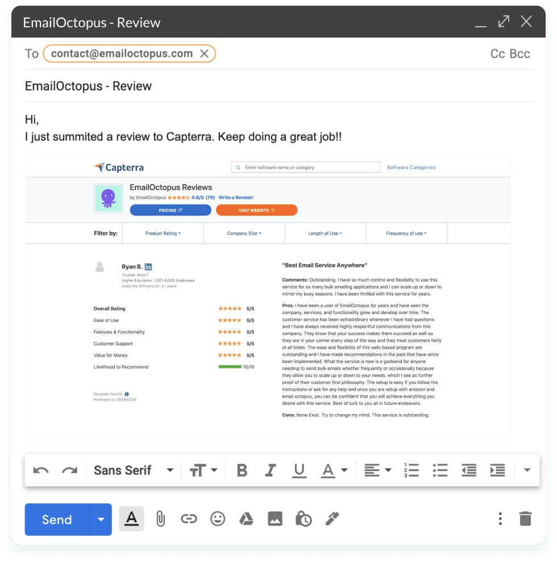Toggle italic formatting

pos(271,470)
